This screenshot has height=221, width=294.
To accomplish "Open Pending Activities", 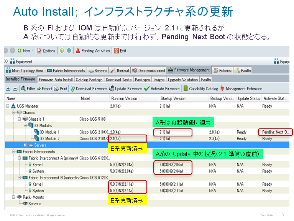I will (x=93, y=51).
